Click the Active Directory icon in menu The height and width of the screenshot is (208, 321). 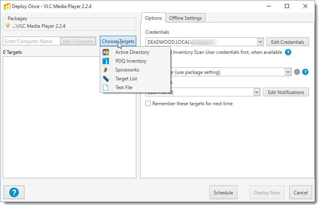click(106, 52)
